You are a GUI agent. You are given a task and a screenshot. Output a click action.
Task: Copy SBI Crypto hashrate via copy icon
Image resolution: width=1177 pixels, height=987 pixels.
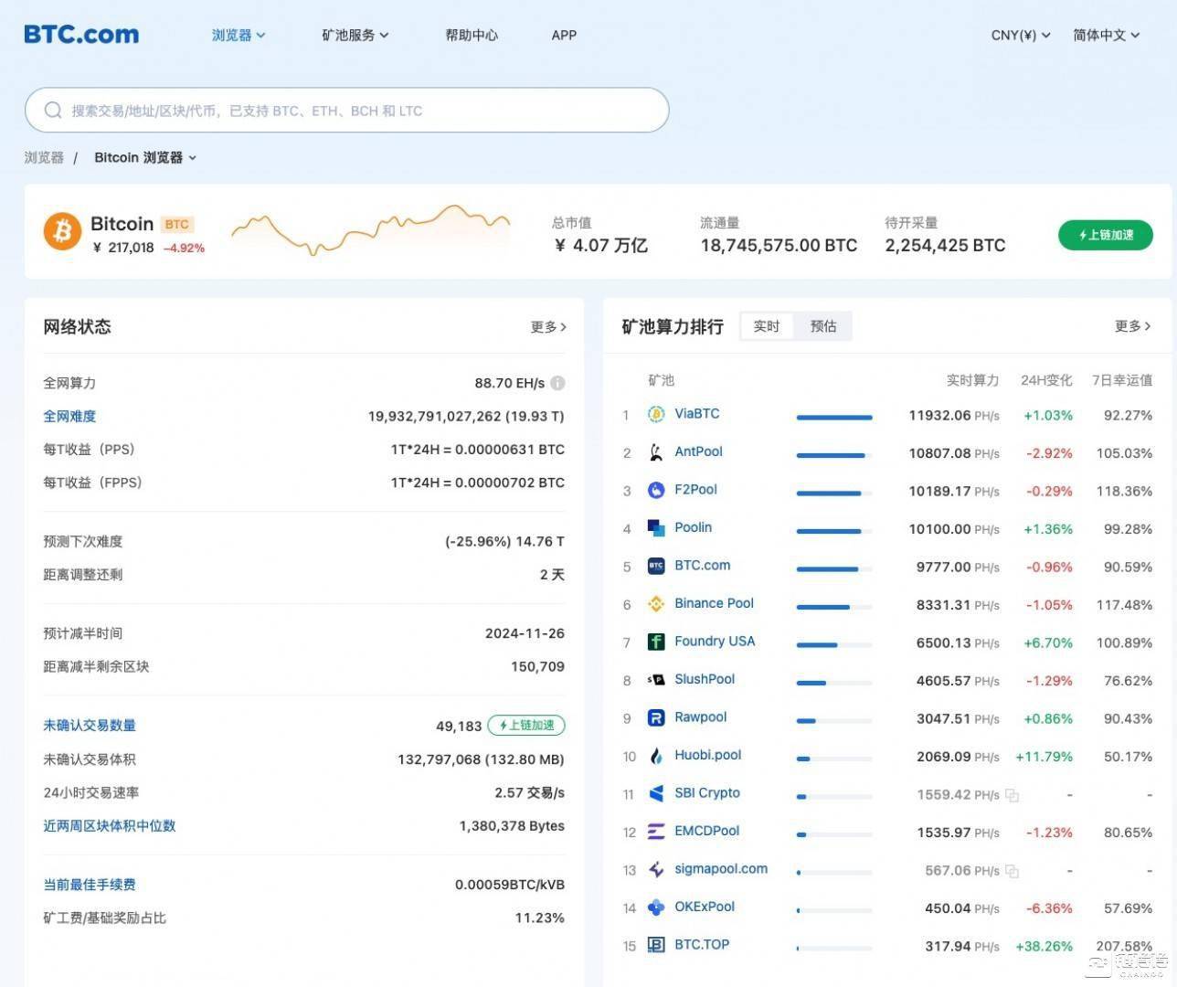pyautogui.click(x=1011, y=794)
